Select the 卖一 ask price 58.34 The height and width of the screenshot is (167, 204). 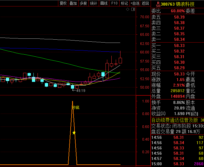[179, 39]
